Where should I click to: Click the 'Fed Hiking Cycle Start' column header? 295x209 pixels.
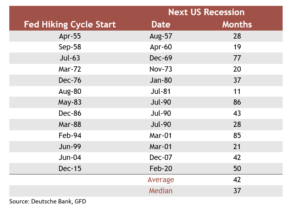pos(70,25)
